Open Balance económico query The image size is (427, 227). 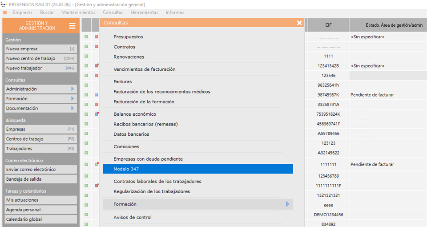(135, 114)
